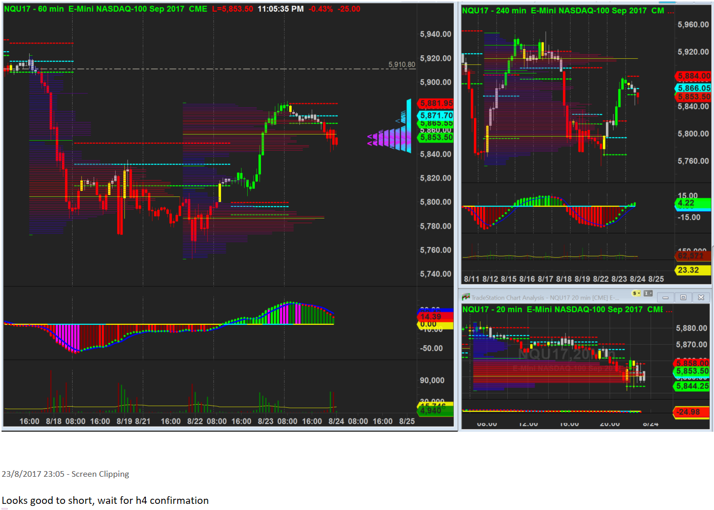Click the green 5,844.25 price marker
The height and width of the screenshot is (510, 714).
click(692, 386)
